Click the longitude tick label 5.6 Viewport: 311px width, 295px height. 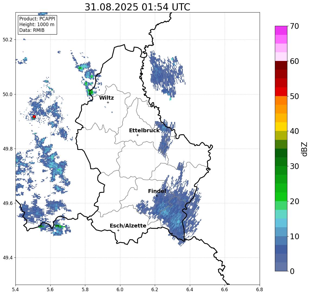click(50, 290)
